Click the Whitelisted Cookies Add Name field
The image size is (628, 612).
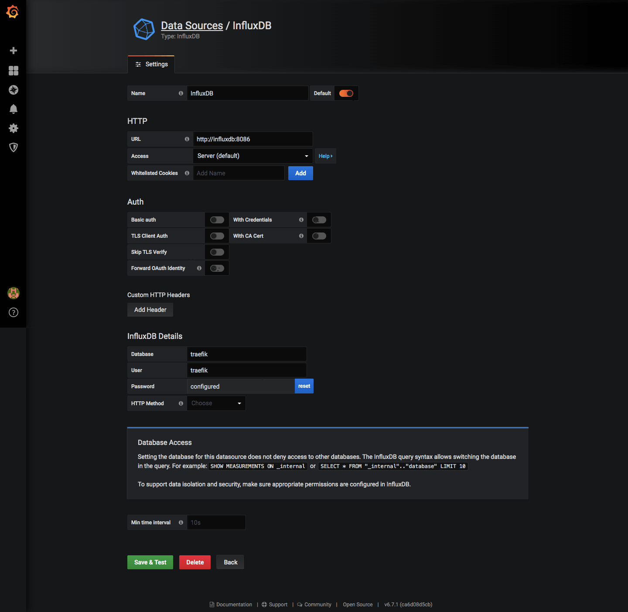click(239, 173)
